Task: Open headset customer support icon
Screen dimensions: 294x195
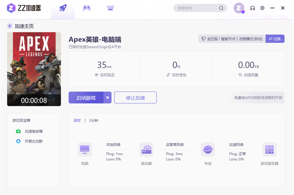Action: tap(252, 8)
